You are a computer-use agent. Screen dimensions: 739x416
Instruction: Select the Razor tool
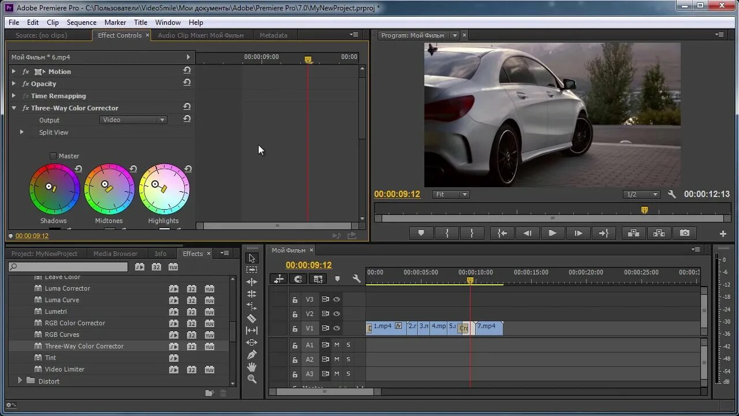point(252,320)
